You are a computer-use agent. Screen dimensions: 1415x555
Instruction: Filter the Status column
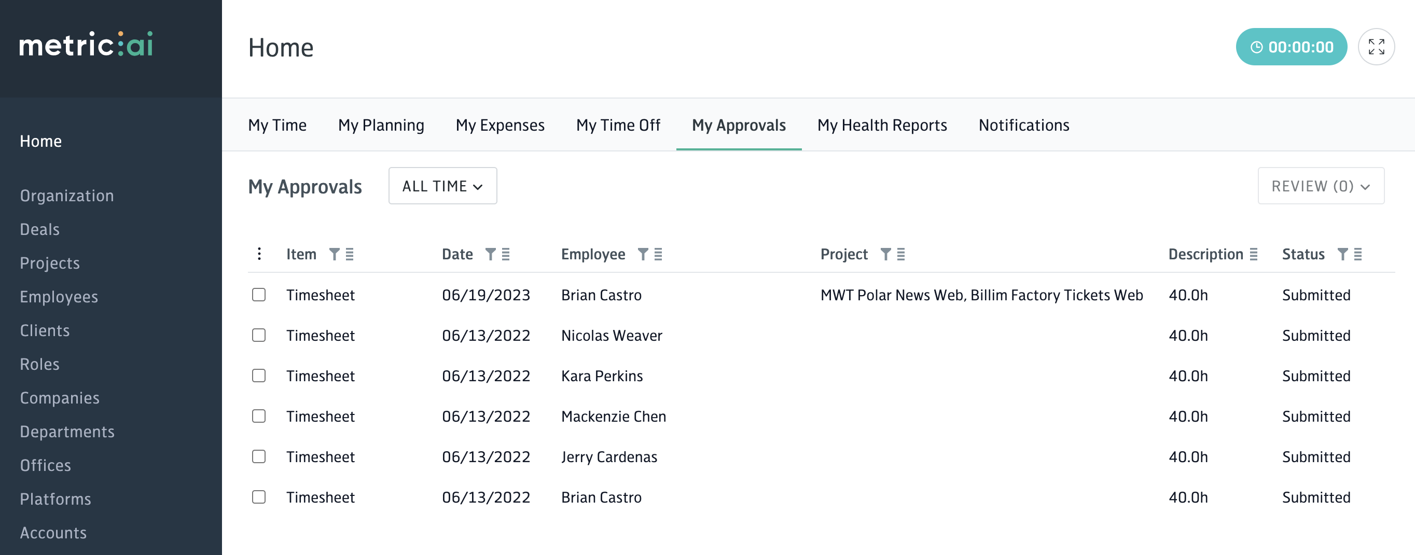[1342, 254]
